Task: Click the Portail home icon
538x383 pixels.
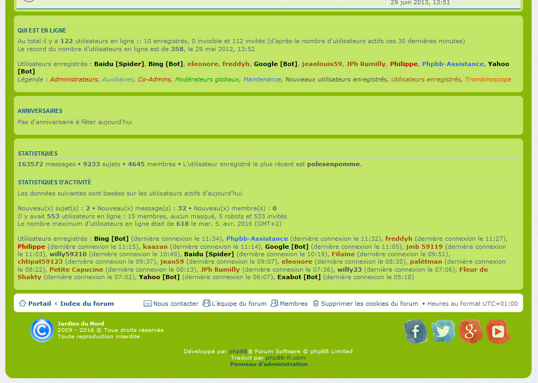Action: [22, 304]
